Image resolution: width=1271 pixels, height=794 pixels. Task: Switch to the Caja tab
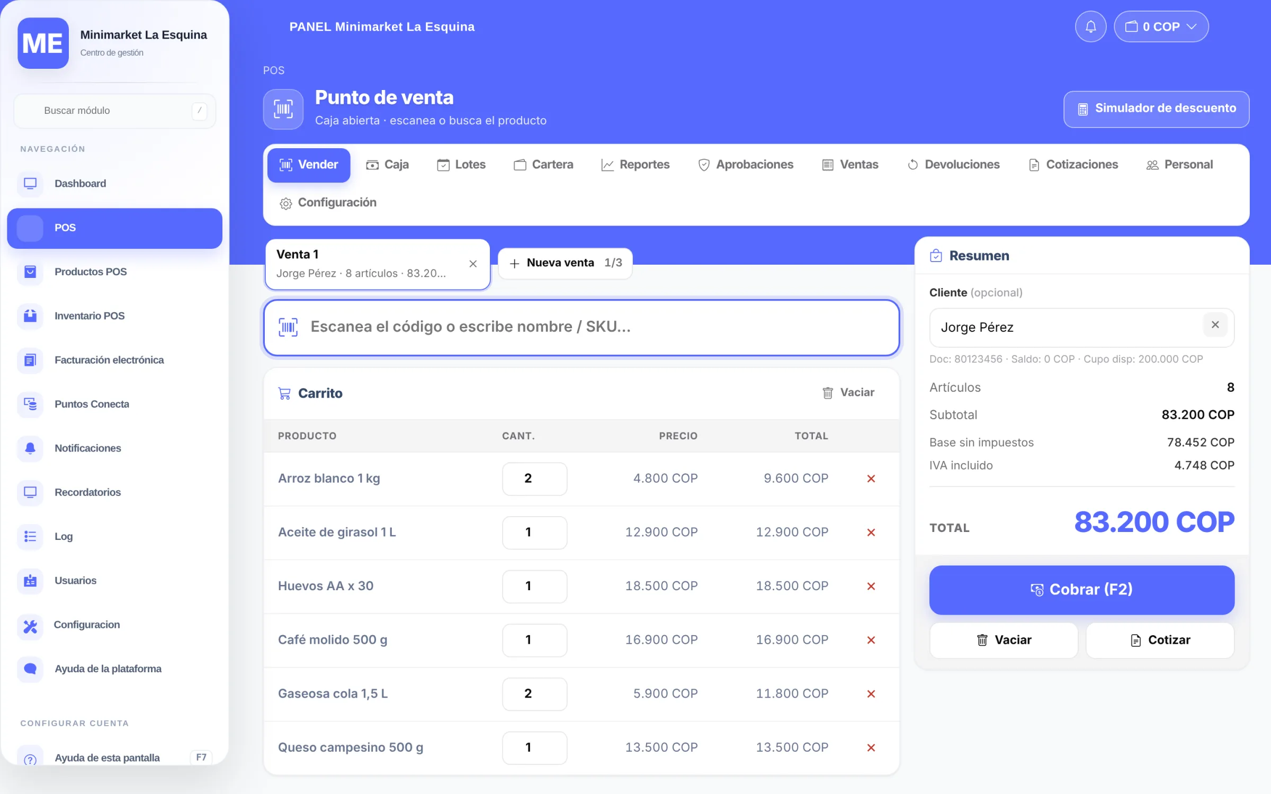[x=388, y=165]
